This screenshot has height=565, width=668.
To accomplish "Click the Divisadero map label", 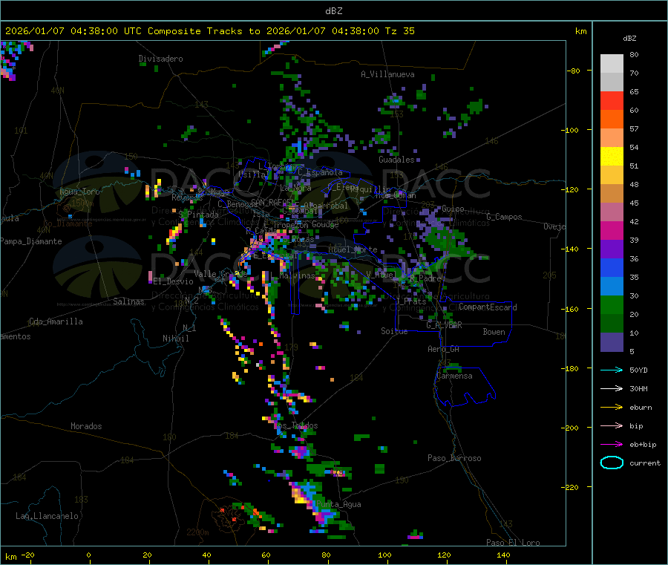I will [160, 59].
